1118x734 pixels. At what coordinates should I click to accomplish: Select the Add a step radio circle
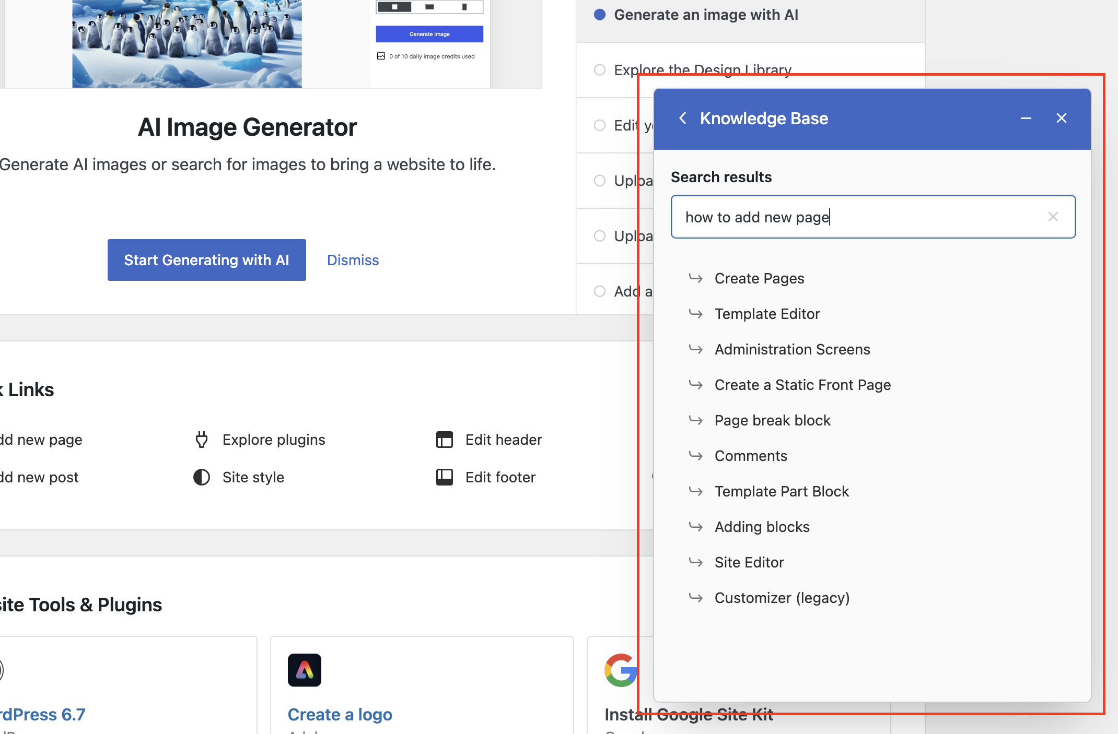pos(600,291)
